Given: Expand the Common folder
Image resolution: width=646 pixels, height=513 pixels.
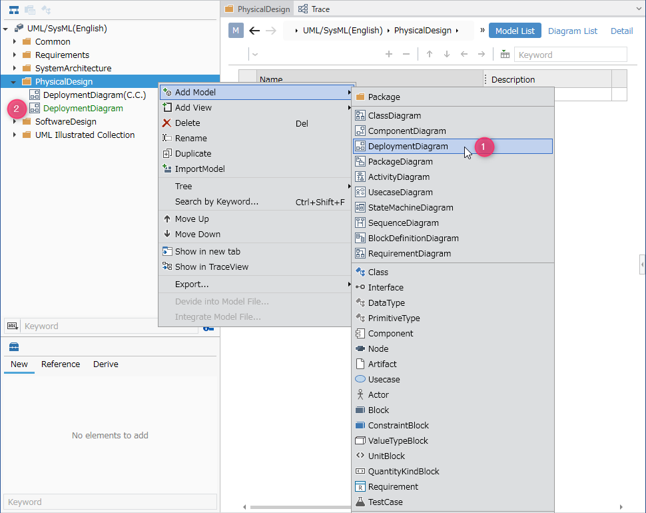Looking at the screenshot, I should [x=15, y=41].
